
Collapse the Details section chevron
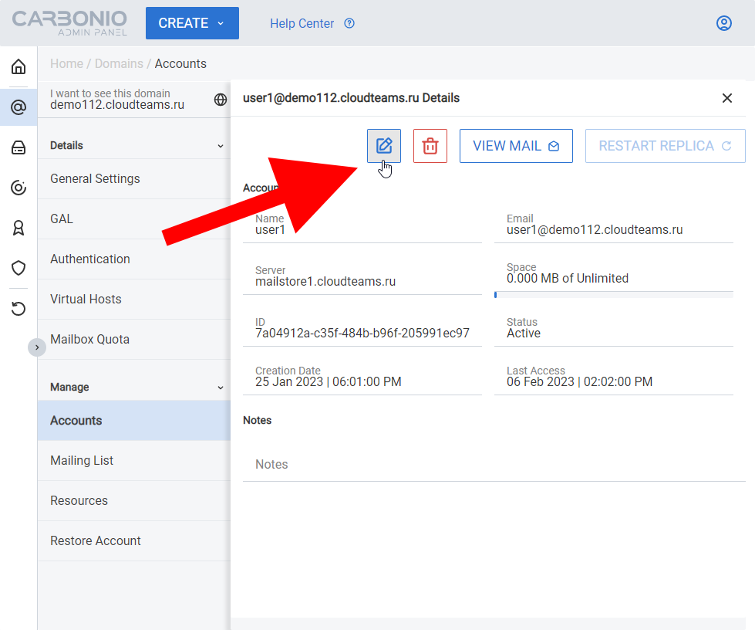(220, 146)
